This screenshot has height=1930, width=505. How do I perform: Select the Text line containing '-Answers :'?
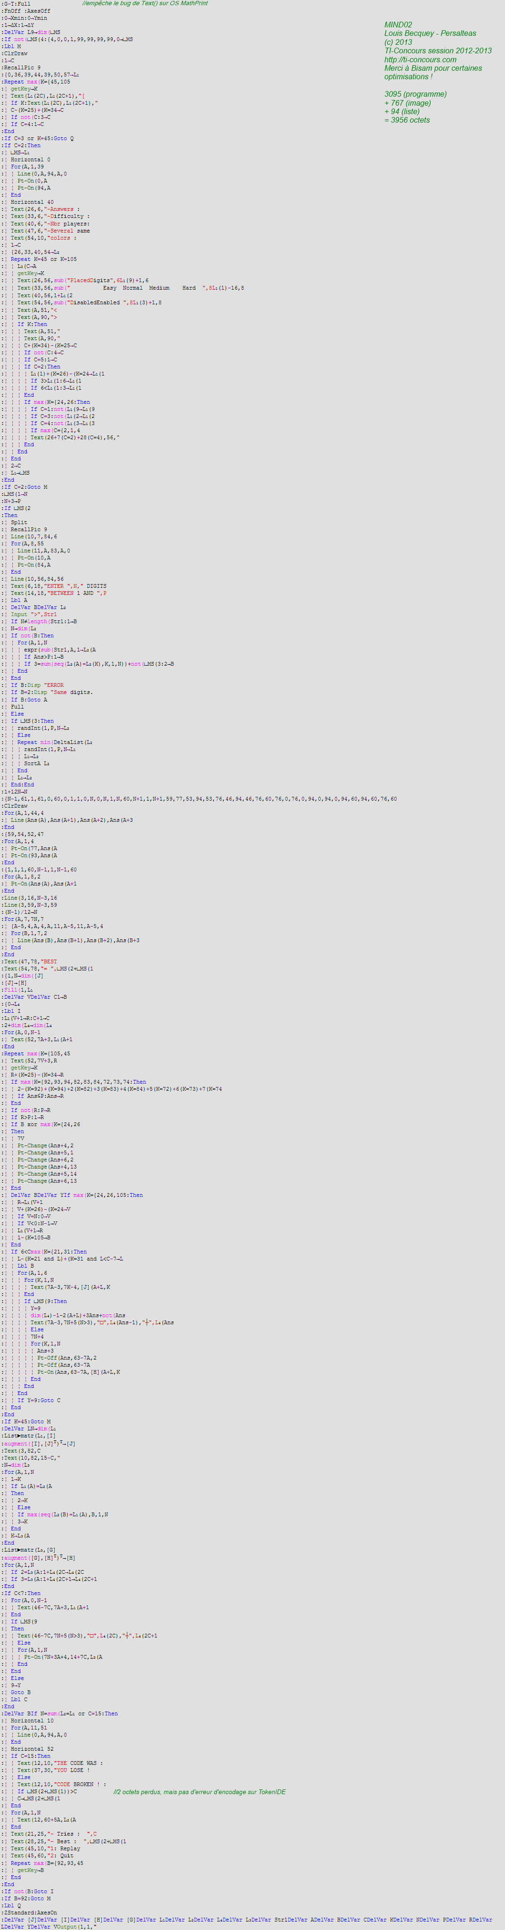coord(41,209)
